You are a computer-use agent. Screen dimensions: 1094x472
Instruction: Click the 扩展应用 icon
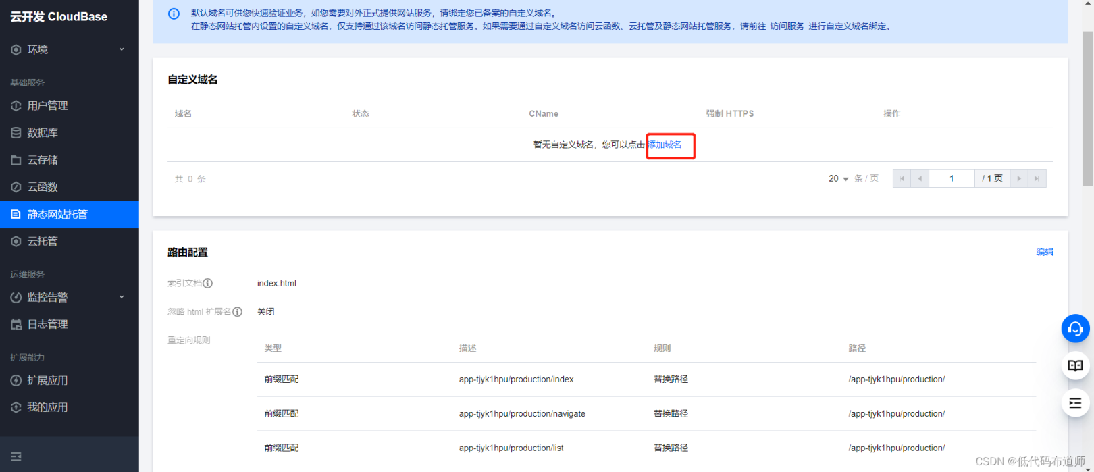click(x=16, y=380)
